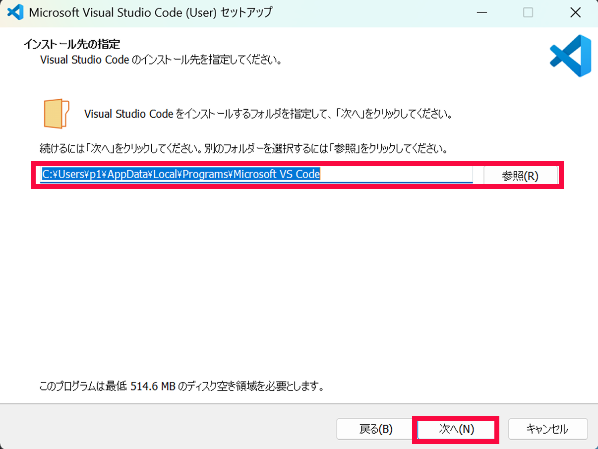This screenshot has height=449, width=598.
Task: Close the installer with the X button
Action: [x=575, y=12]
